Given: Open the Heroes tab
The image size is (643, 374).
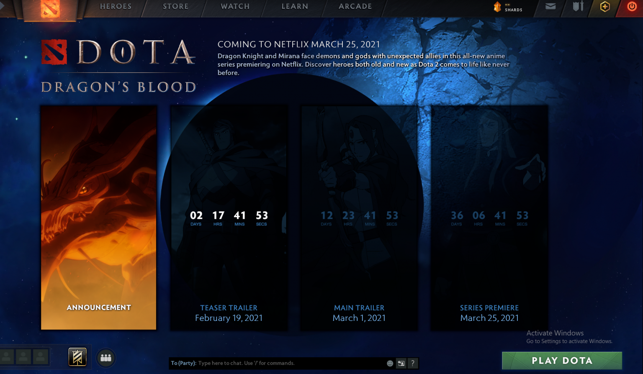Looking at the screenshot, I should 116,6.
